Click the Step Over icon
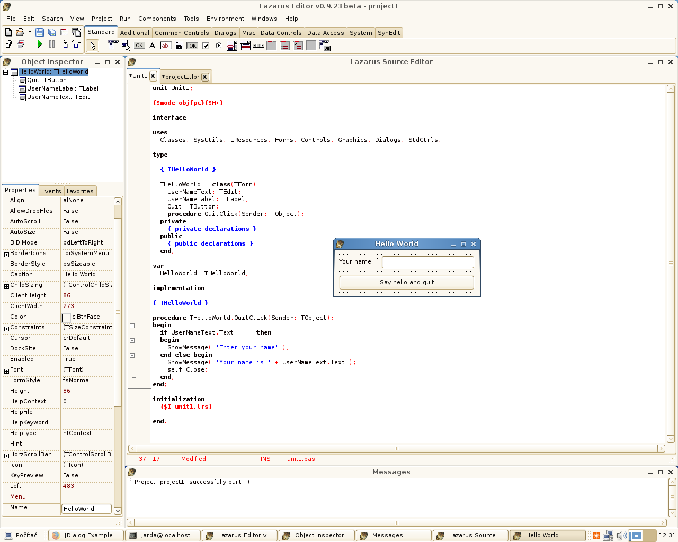Image resolution: width=678 pixels, height=542 pixels. click(x=76, y=44)
